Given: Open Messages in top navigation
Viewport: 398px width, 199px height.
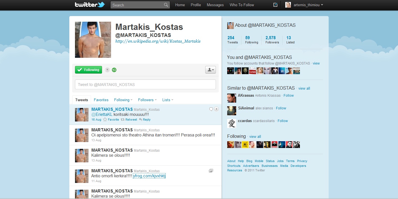Looking at the screenshot, I should click(215, 5).
